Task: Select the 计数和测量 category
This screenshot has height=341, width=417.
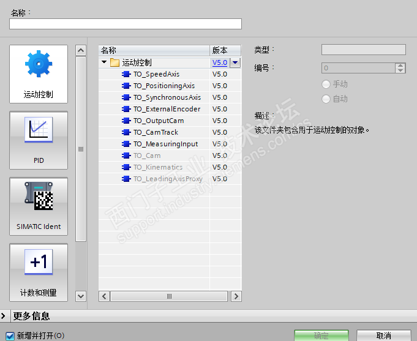Action: point(39,272)
